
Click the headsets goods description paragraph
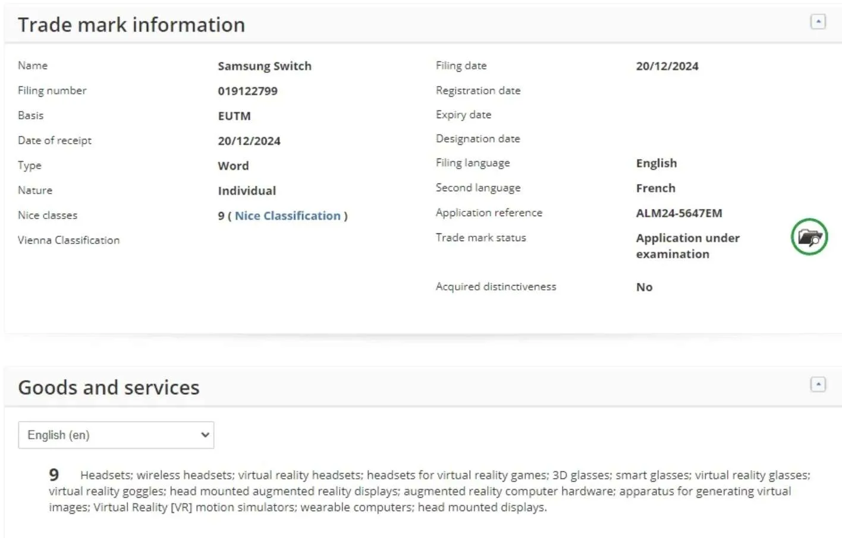tap(429, 491)
